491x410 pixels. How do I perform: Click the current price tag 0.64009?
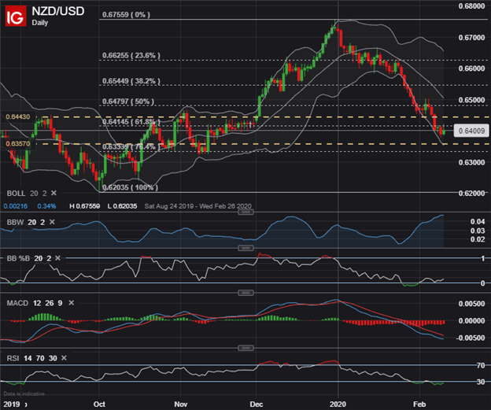click(x=471, y=131)
